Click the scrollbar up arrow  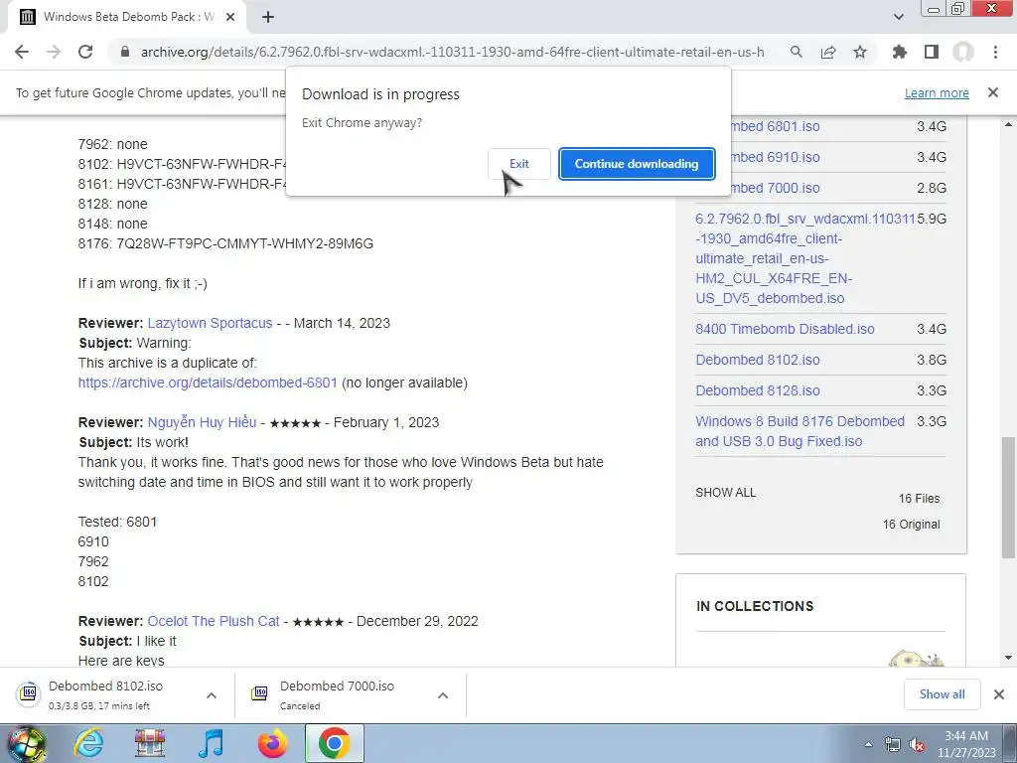tap(1008, 124)
